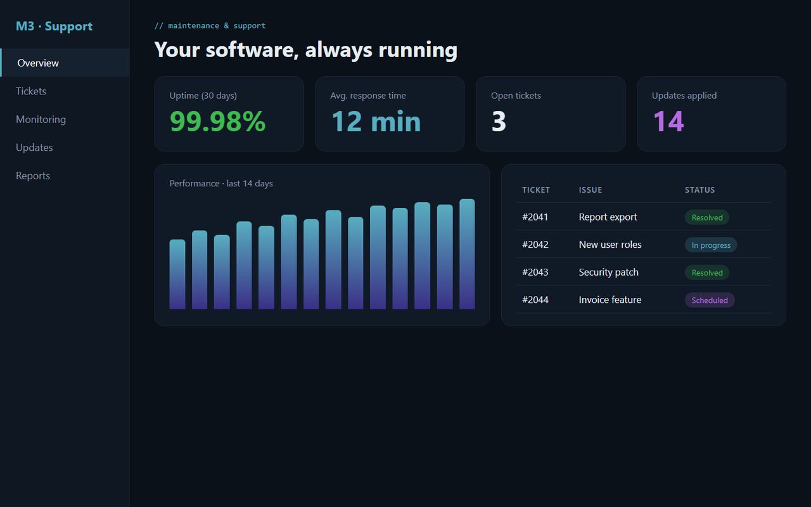
Task: Select Updates in the sidebar navigation
Action: pos(65,148)
